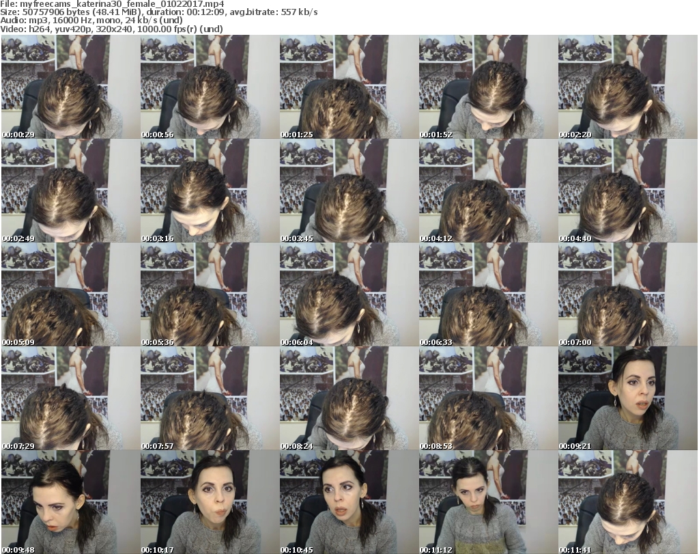Choose the thumbnail labeled 00:11:12

point(488,502)
